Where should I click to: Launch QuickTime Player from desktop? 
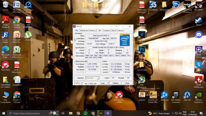click(28, 7)
